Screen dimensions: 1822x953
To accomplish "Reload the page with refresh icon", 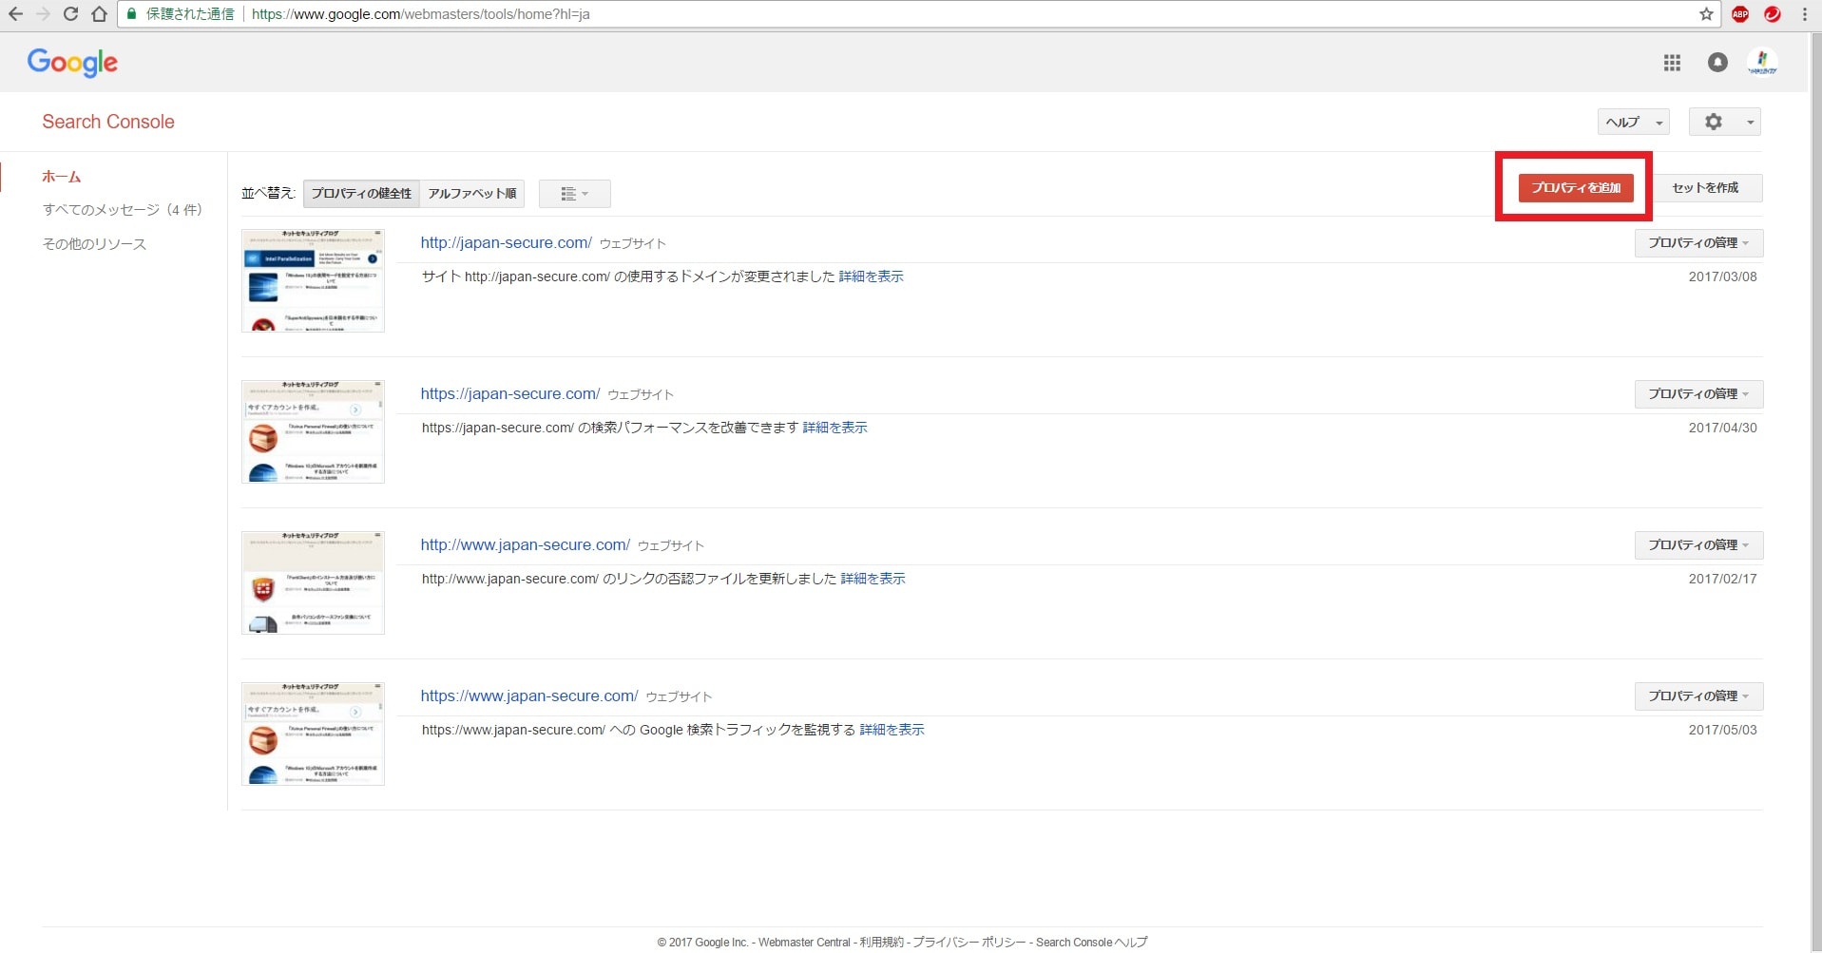I will pyautogui.click(x=70, y=14).
